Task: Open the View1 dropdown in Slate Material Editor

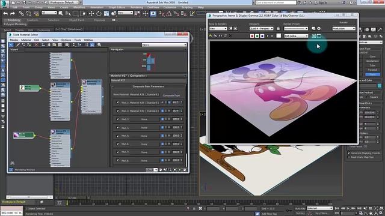Action: (x=164, y=45)
